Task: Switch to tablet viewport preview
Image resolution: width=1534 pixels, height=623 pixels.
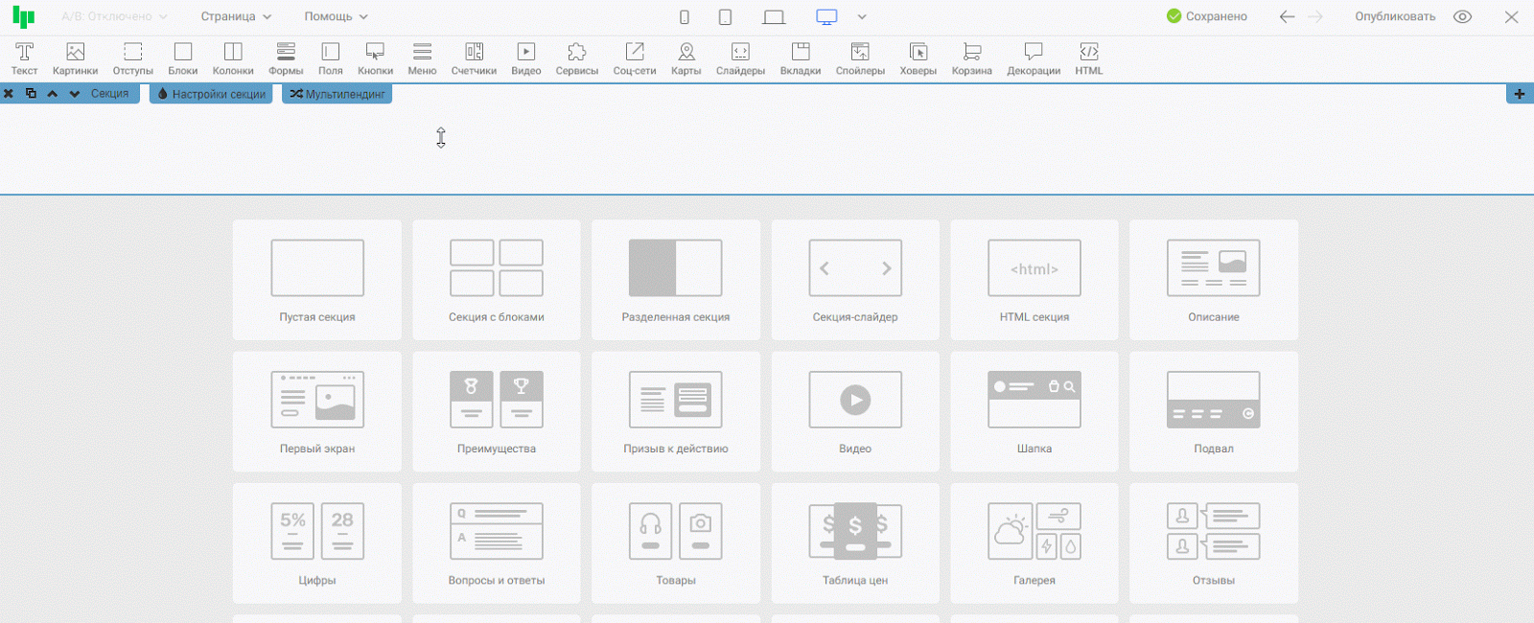Action: (x=726, y=16)
